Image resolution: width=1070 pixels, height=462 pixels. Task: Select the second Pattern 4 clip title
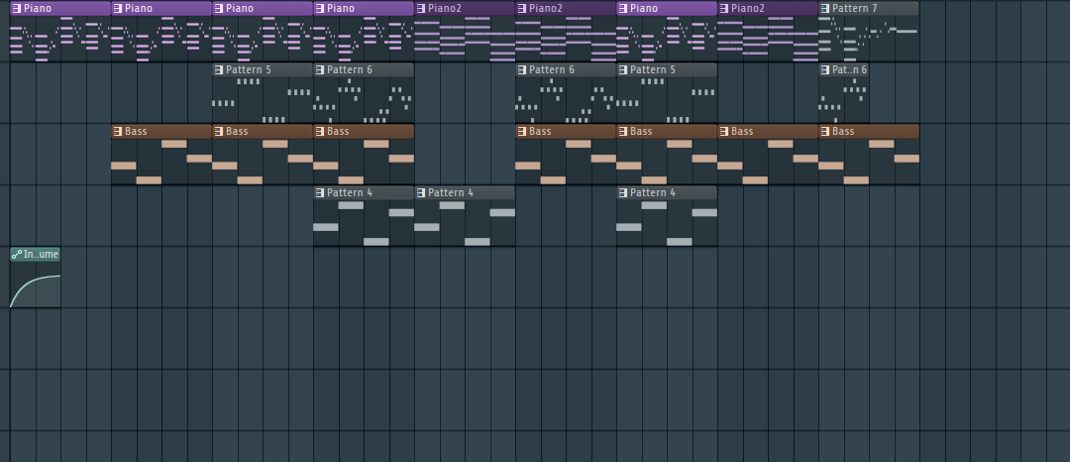(451, 193)
